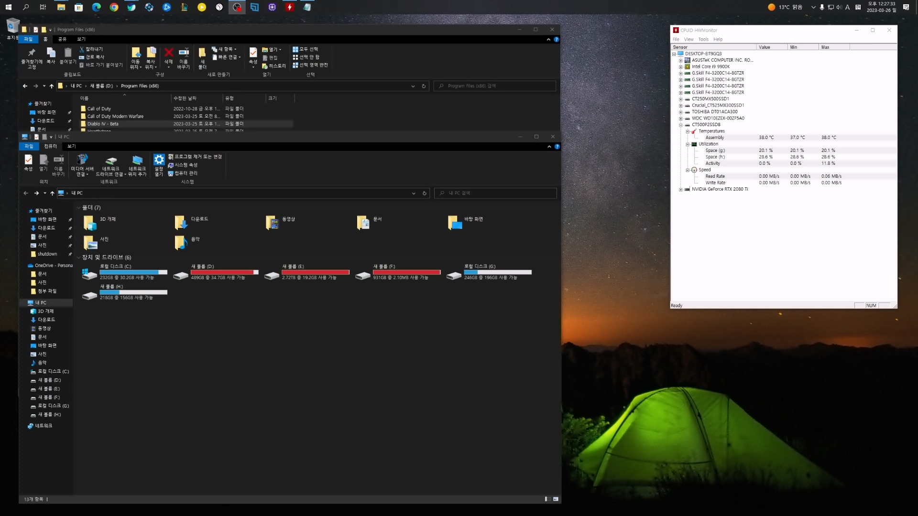918x516 pixels.
Task: Click Open Settings (설정 열기) gear icon
Action: pos(159,160)
